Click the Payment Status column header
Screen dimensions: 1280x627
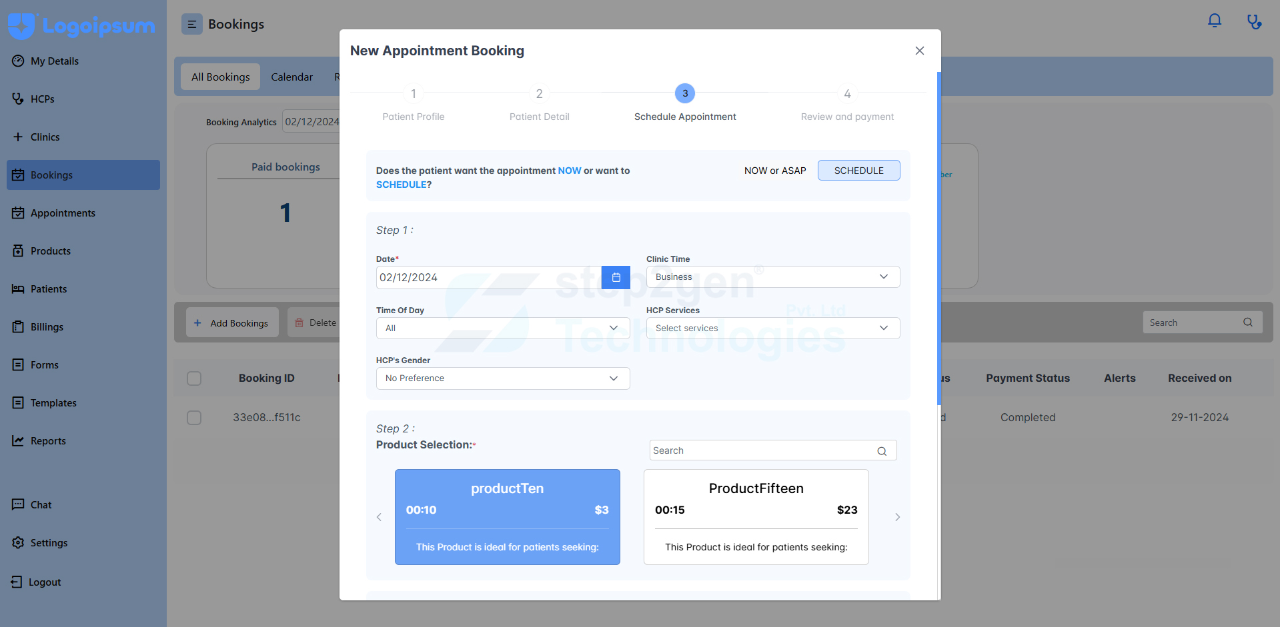click(1028, 378)
